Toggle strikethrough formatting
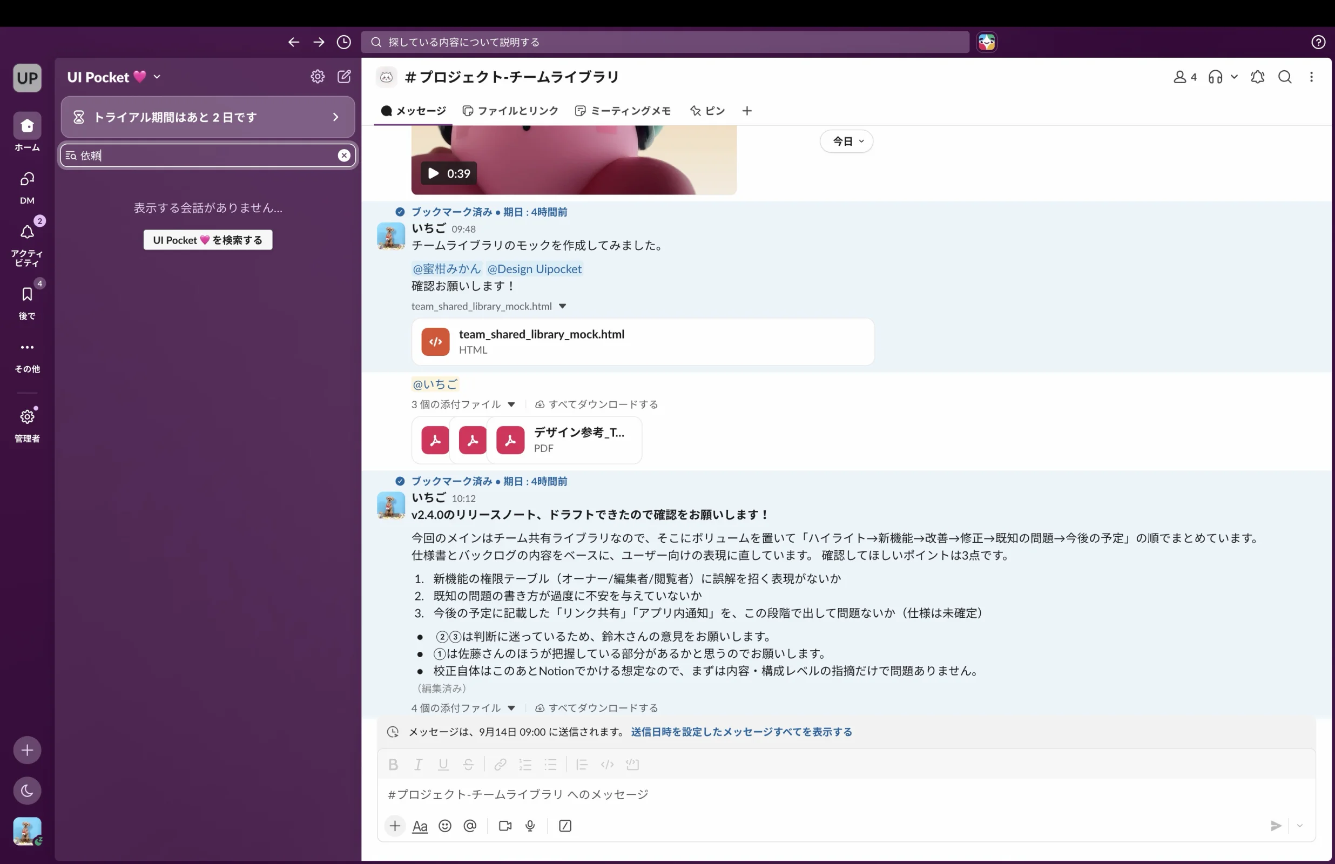This screenshot has width=1335, height=864. [x=468, y=764]
